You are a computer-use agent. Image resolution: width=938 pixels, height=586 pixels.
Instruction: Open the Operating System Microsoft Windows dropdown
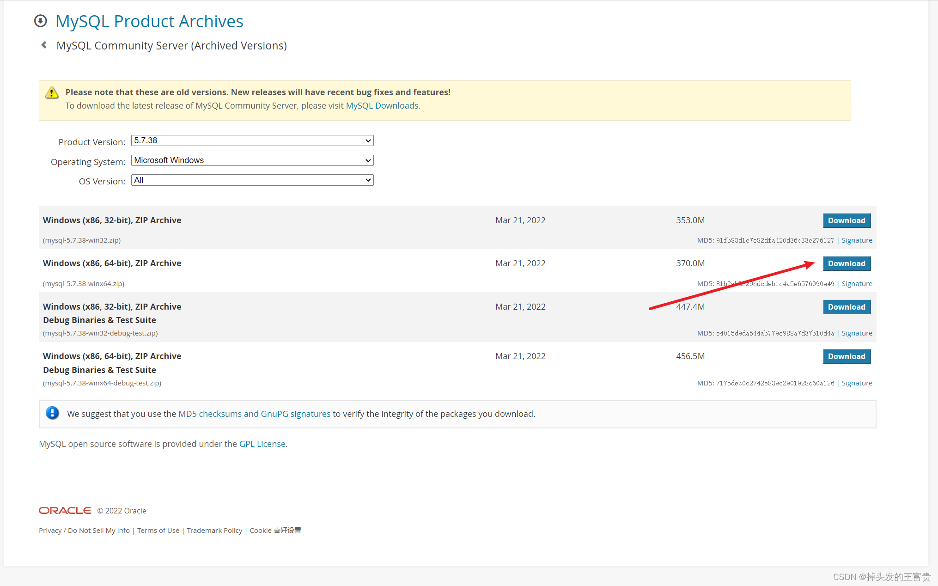click(x=252, y=160)
